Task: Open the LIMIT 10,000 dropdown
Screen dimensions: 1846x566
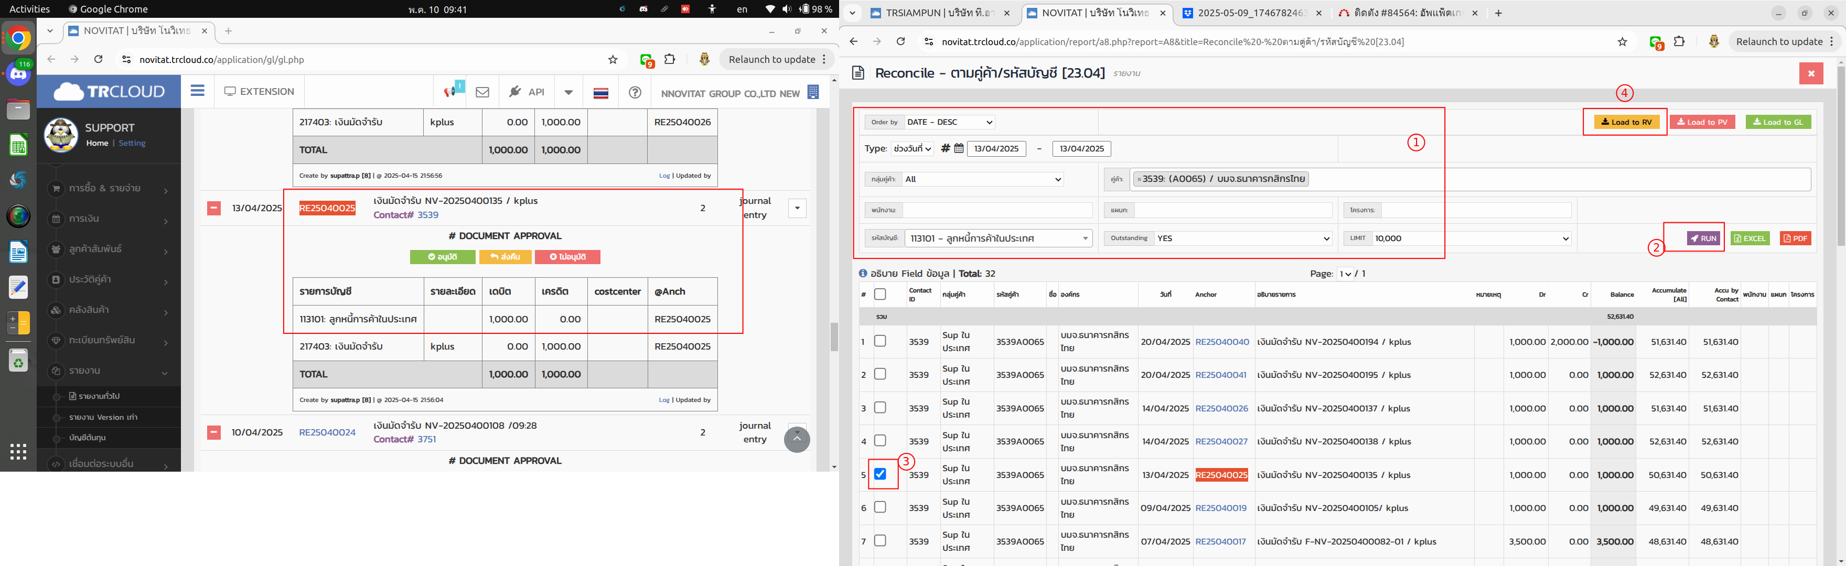Action: (x=1471, y=238)
